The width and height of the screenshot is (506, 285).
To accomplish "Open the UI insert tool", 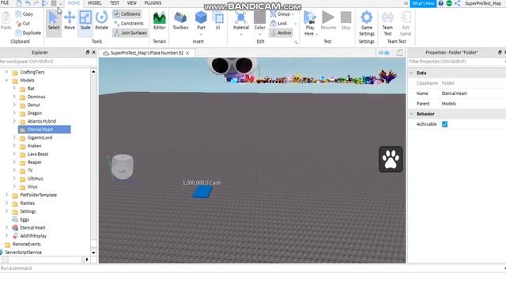I will 218,21.
